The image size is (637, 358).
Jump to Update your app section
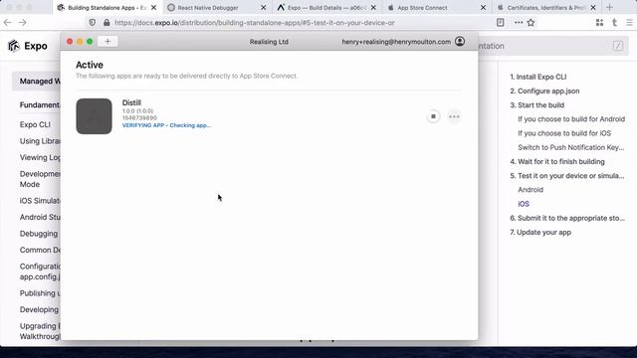(540, 232)
